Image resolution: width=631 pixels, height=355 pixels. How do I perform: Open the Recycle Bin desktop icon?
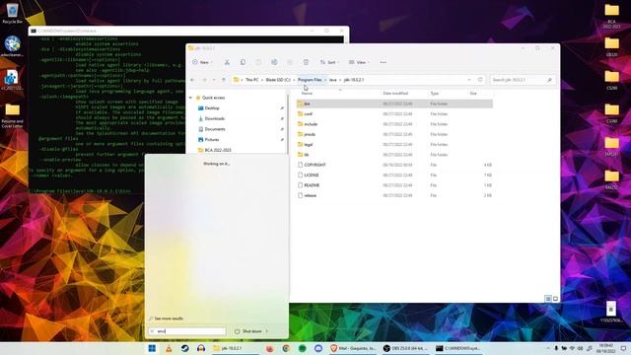tap(13, 13)
